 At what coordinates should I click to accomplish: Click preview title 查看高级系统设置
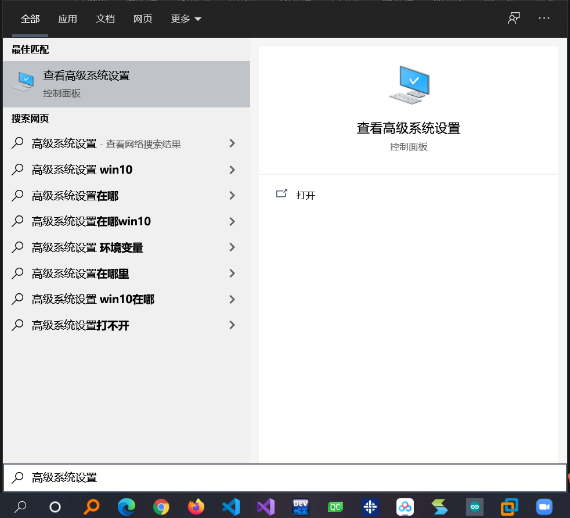409,128
